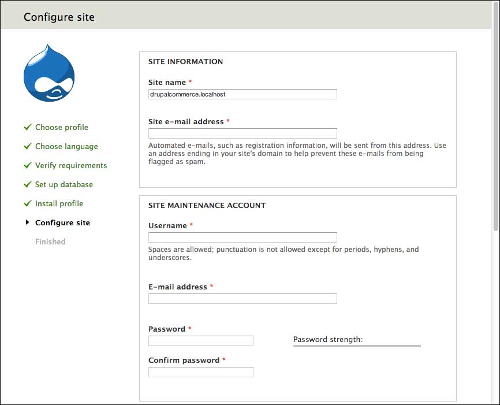500x405 pixels.
Task: Click the checkmark beside Choose profile
Action: pos(27,127)
